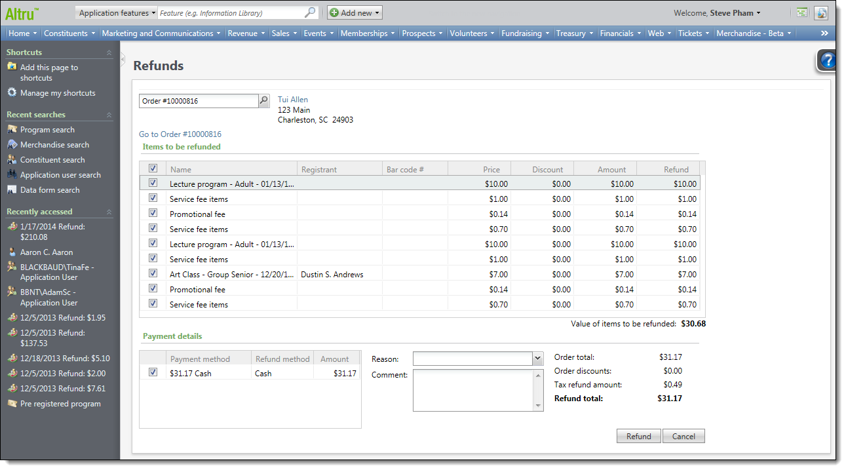
Task: Follow the Go to Order #10000816 link
Action: [x=180, y=134]
